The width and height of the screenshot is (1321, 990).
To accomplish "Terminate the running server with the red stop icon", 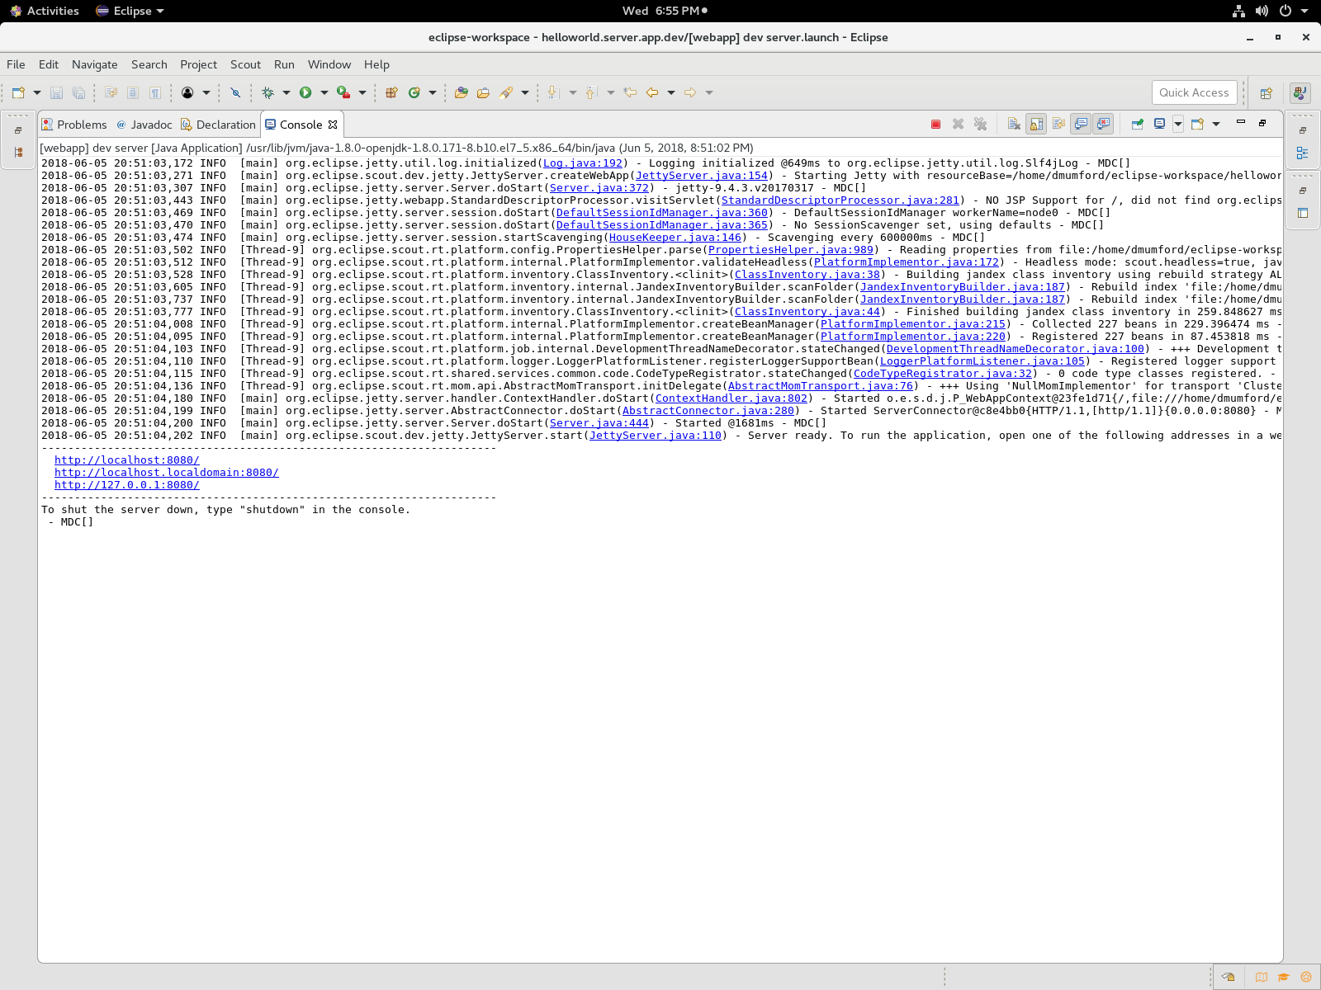I will pyautogui.click(x=935, y=125).
